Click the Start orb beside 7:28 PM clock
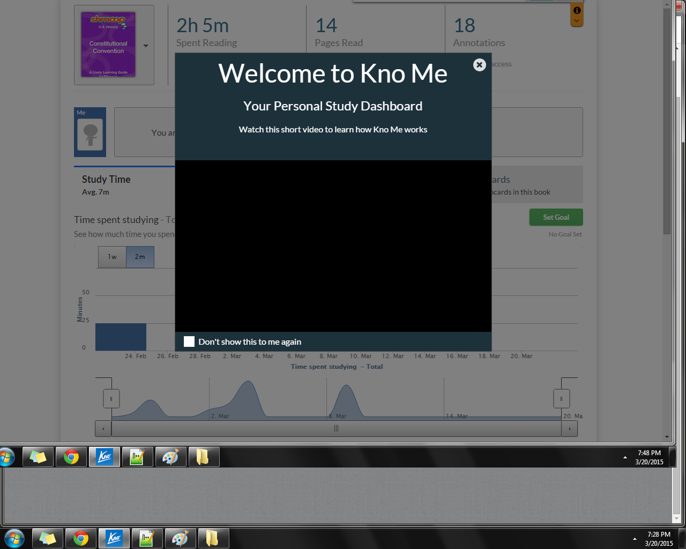Viewport: 686px width, 549px height. [14, 538]
